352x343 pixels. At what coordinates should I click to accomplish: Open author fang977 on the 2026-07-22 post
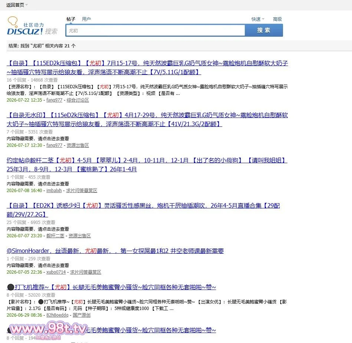(x=54, y=100)
